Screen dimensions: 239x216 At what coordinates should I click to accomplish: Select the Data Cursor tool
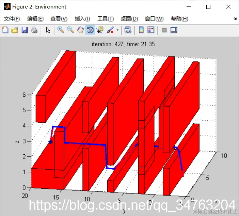coord(100,30)
